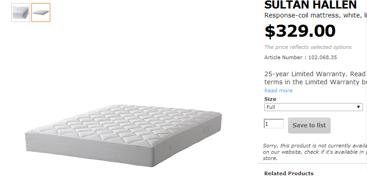Image resolution: width=367 pixels, height=177 pixels.
Task: Click the Save to list button
Action: tap(309, 125)
